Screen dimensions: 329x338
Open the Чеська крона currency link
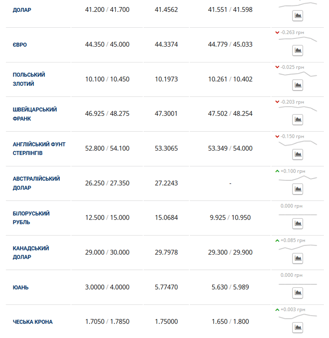tap(33, 322)
